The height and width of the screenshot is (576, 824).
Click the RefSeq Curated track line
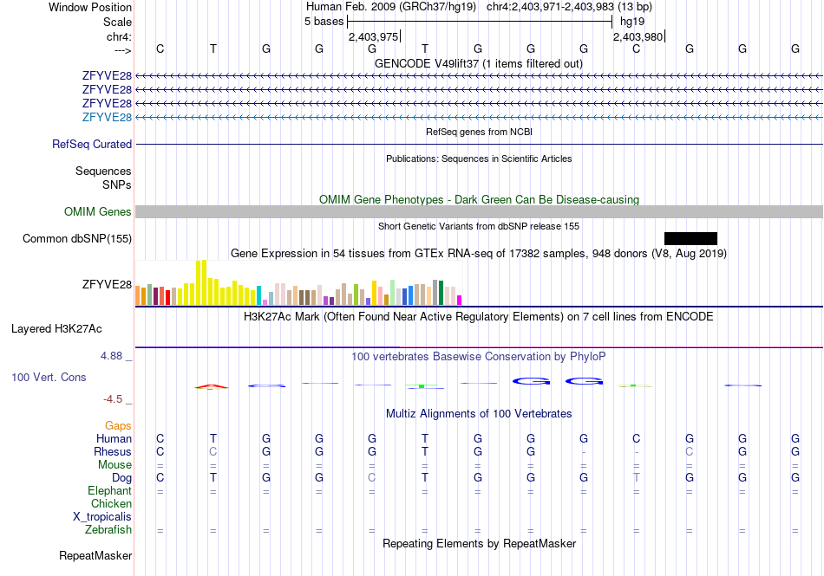[479, 145]
